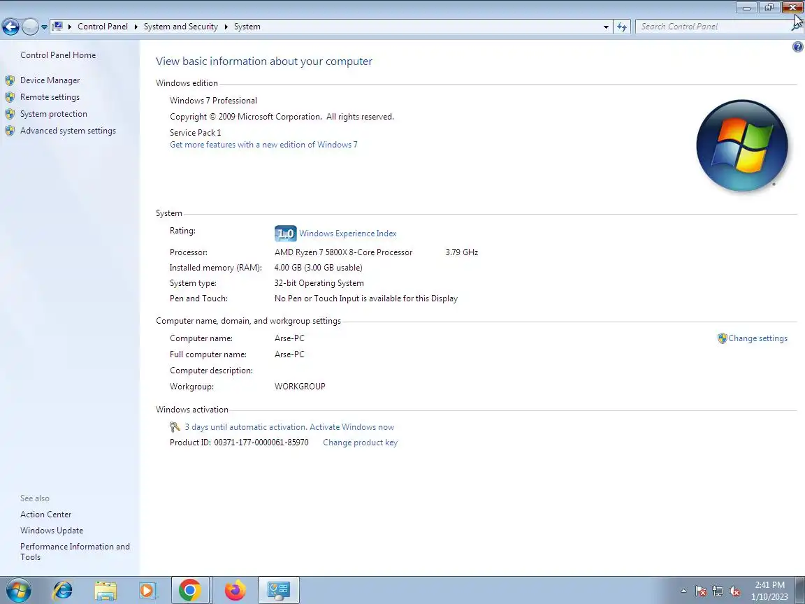Image resolution: width=805 pixels, height=604 pixels.
Task: Launch Internet Explorer from the taskbar
Action: [63, 591]
